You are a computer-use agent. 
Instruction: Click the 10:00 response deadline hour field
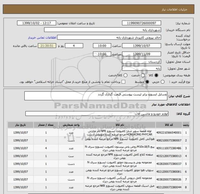102,46
